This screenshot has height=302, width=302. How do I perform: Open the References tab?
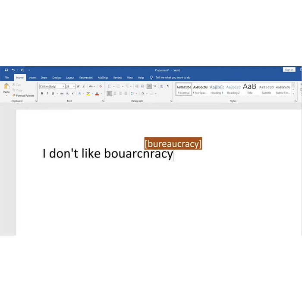[86, 78]
